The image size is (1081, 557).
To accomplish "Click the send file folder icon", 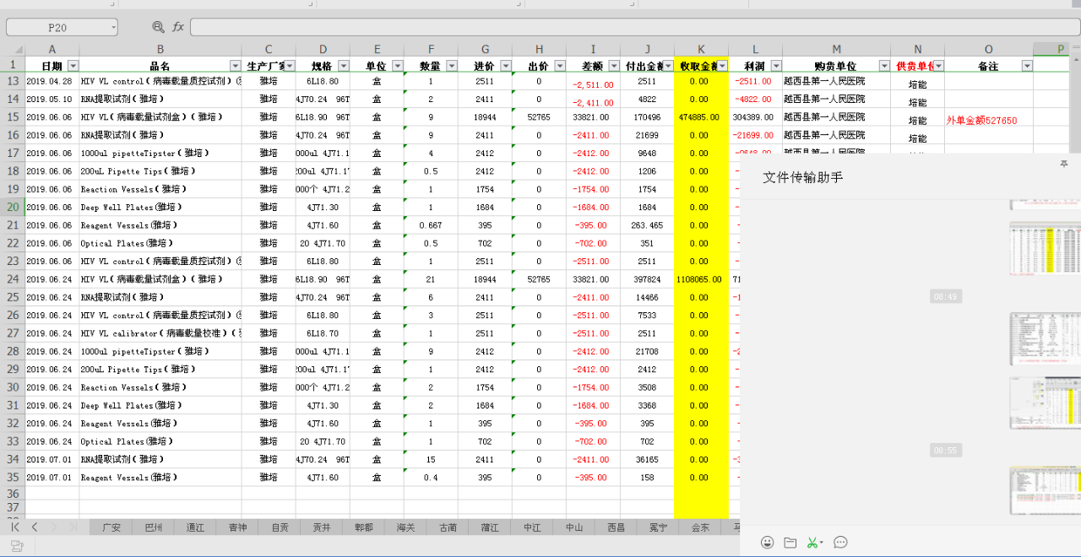I will click(x=790, y=543).
